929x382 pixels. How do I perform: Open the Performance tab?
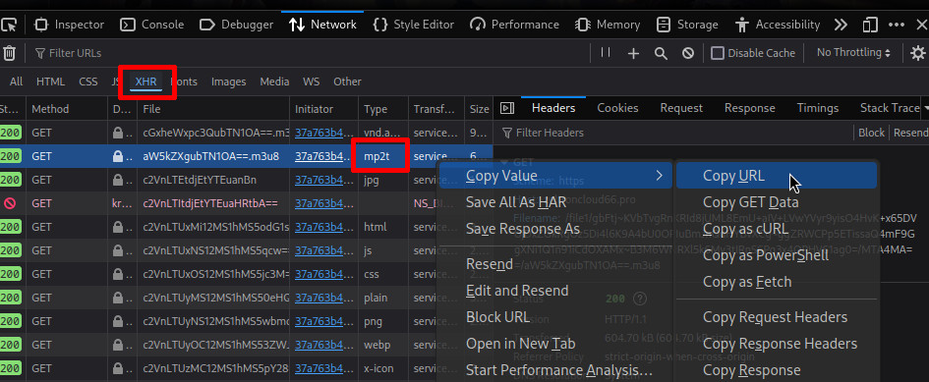tap(514, 25)
